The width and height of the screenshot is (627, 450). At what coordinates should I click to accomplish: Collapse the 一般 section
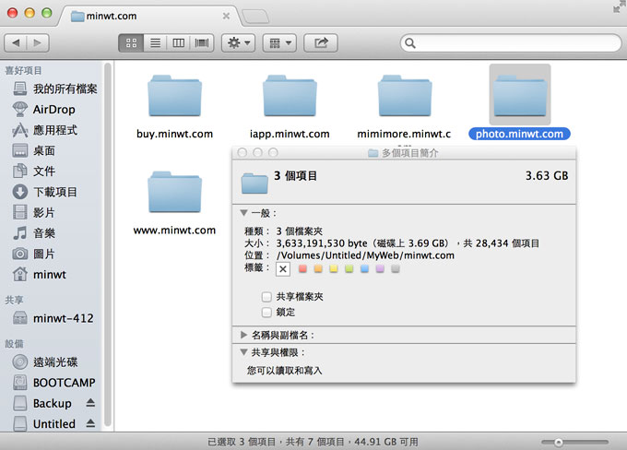(243, 213)
